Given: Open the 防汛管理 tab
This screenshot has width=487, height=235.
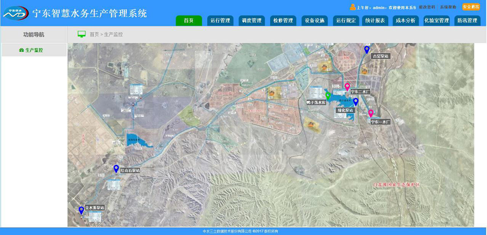Looking at the screenshot, I should 467,20.
